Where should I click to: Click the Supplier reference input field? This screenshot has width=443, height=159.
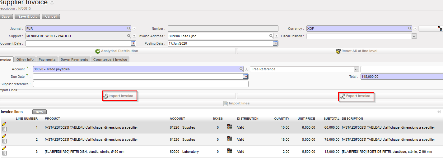click(x=141, y=84)
